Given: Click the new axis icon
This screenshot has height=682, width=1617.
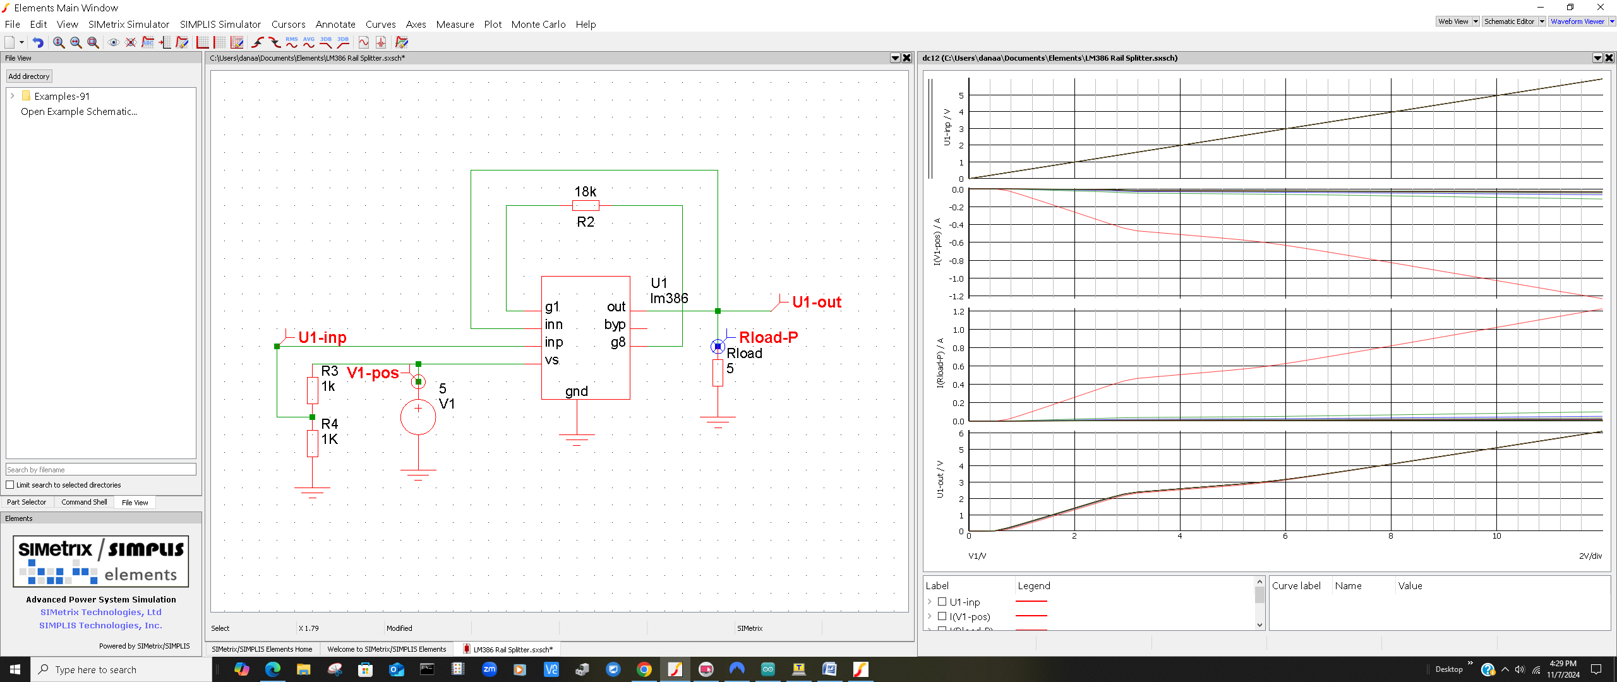Looking at the screenshot, I should tap(203, 42).
